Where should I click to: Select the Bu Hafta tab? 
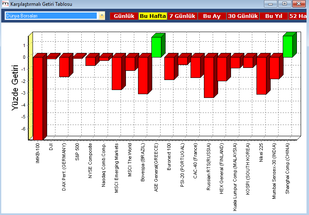153,16
